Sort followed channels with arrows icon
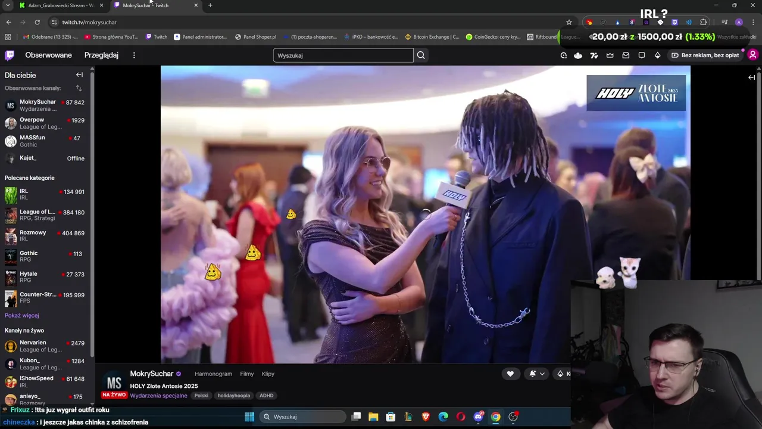This screenshot has height=429, width=762. [79, 88]
